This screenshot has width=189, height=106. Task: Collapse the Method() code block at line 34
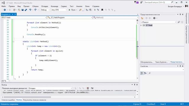tap(13, 42)
